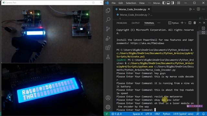Click the terminal input cursor line

pyautogui.click(x=155, y=110)
